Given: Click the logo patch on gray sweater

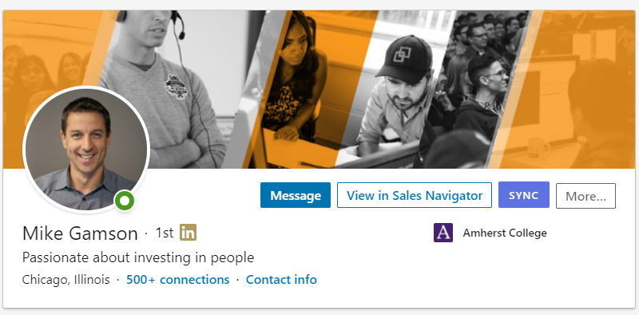Looking at the screenshot, I should 176,86.
